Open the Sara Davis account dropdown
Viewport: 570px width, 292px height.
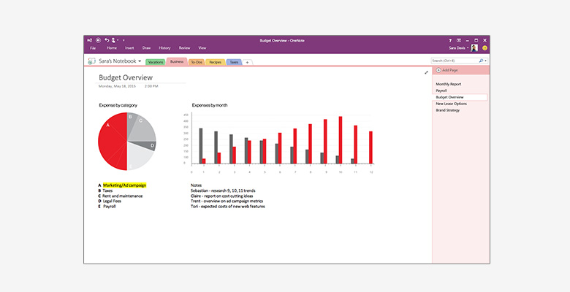(468, 47)
